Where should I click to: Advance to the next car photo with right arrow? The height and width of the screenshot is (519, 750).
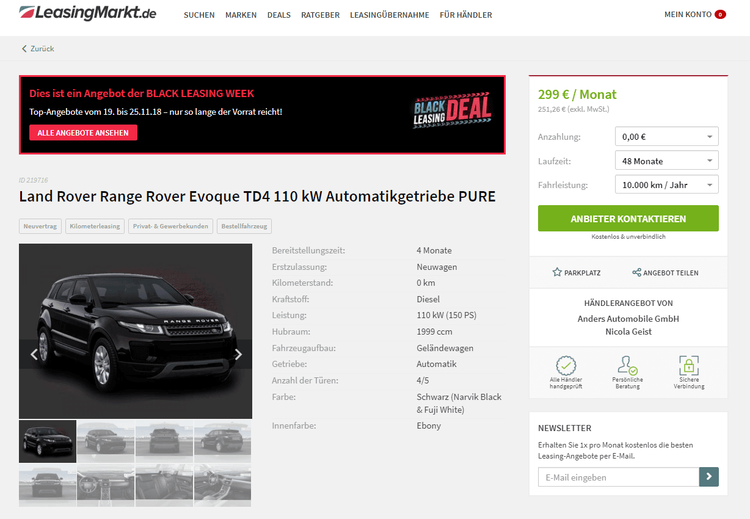pyautogui.click(x=238, y=354)
